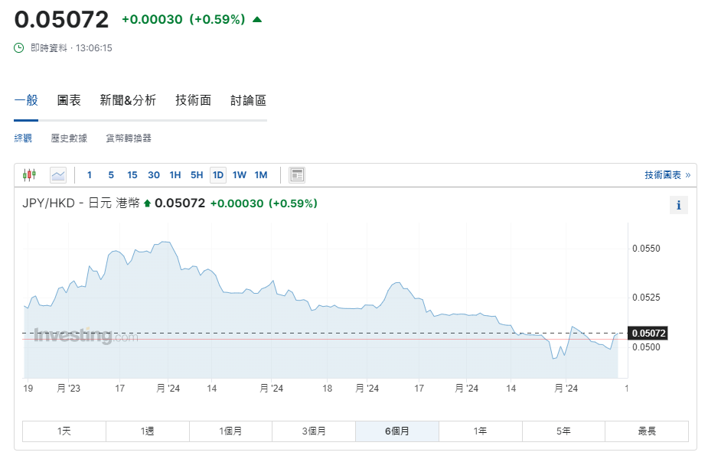
Task: Select the area chart type icon
Action: click(x=58, y=175)
